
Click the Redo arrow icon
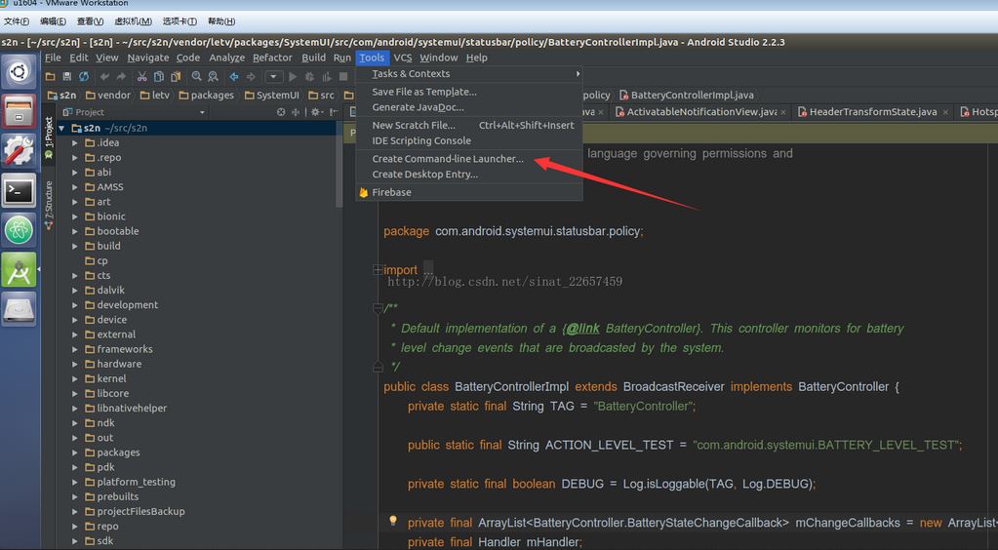(x=121, y=76)
